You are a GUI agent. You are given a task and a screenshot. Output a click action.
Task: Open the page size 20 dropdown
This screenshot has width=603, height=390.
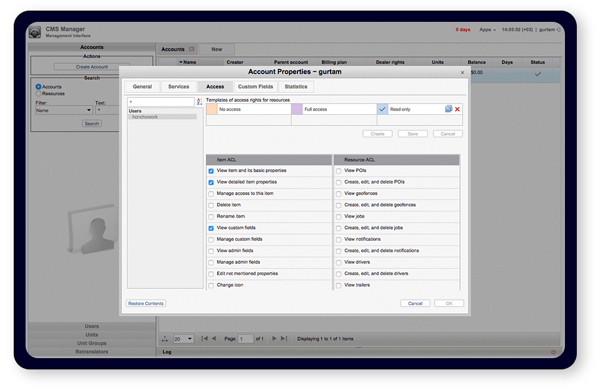click(183, 339)
